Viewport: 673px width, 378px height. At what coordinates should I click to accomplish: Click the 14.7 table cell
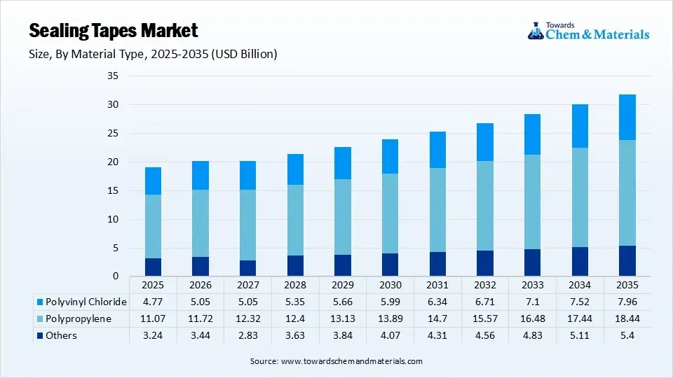pos(437,319)
